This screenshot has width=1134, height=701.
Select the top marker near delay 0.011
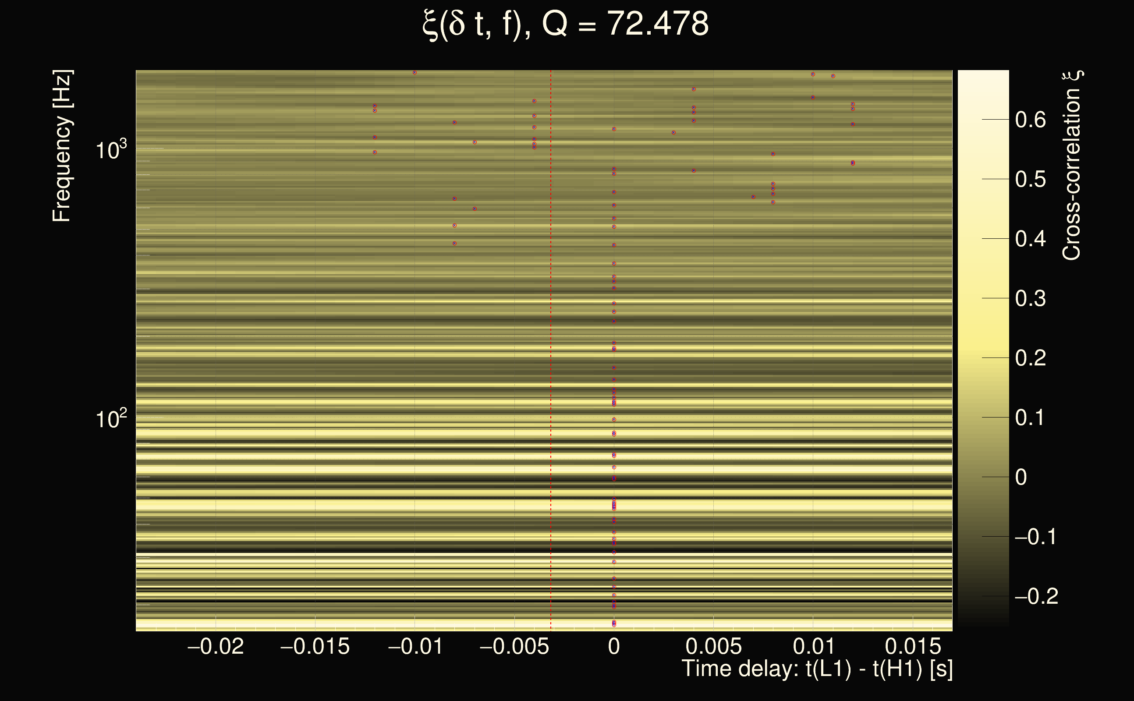click(833, 76)
